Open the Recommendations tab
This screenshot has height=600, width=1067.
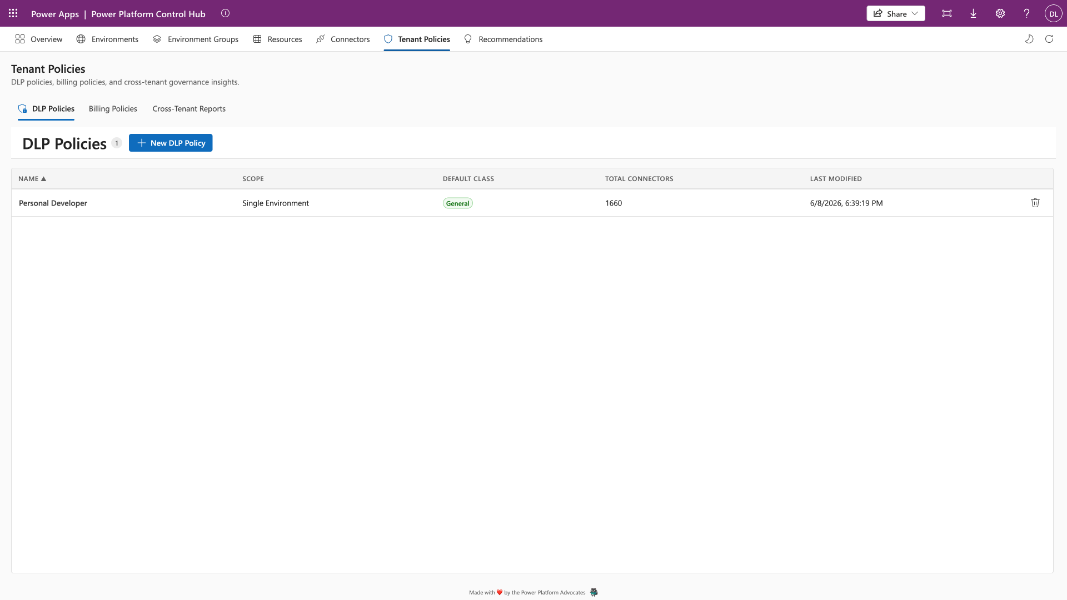503,39
